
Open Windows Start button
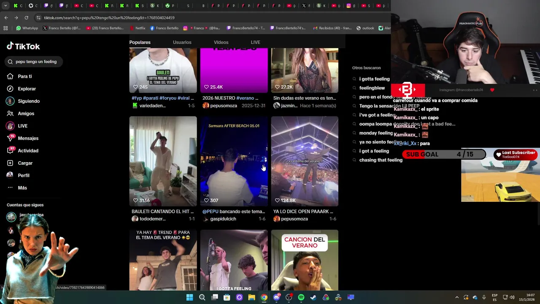pos(190,297)
